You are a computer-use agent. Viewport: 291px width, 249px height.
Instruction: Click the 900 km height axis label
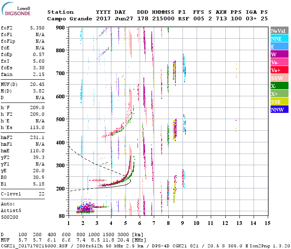tap(60, 27)
